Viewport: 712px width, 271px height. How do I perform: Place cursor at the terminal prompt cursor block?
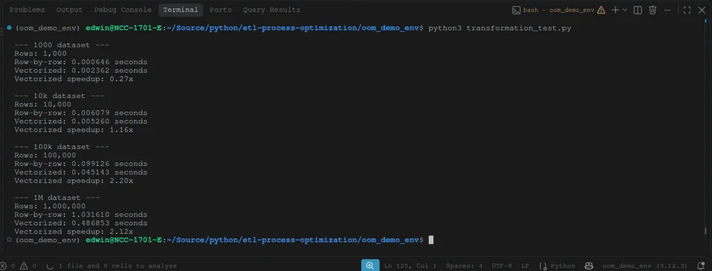[431, 240]
